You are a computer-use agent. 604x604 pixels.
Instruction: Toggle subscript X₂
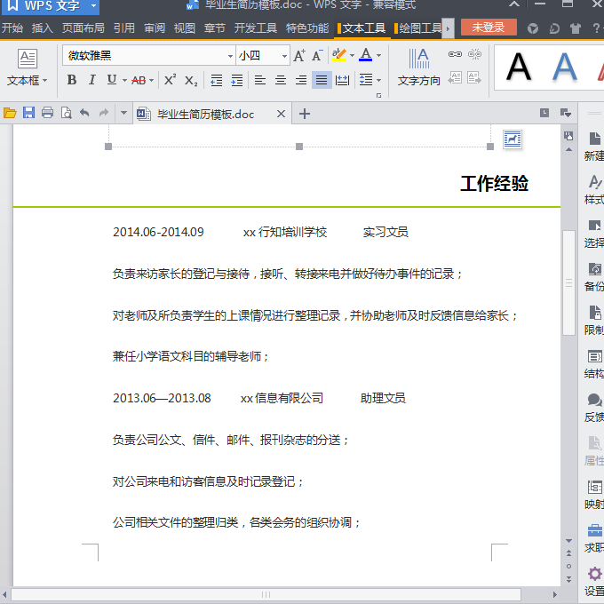tap(191, 80)
